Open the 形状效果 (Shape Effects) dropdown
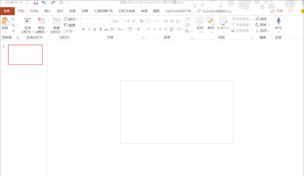 pyautogui.click(x=241, y=30)
